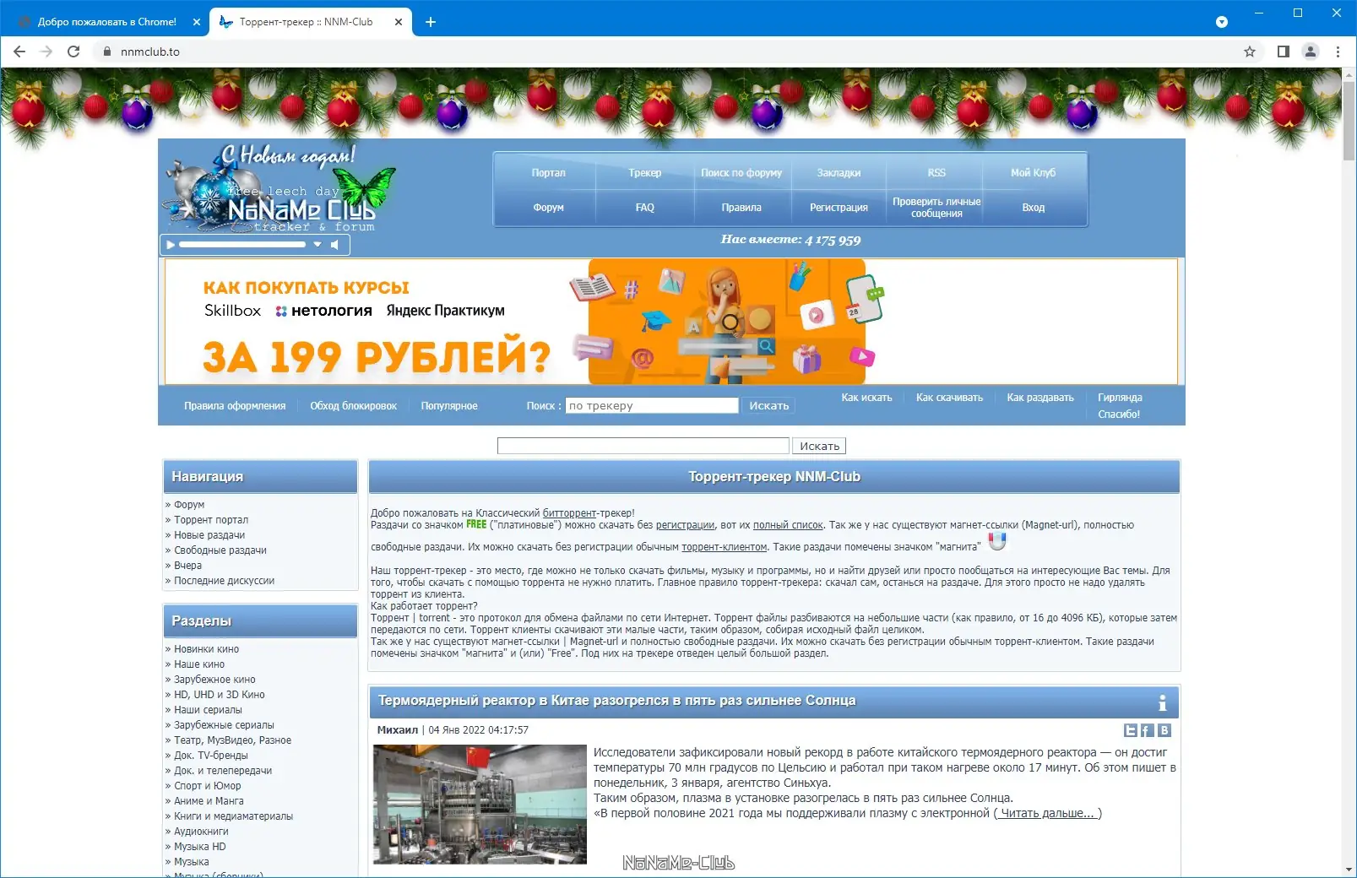Click the Искать search button
The image size is (1357, 878).
[x=768, y=405]
